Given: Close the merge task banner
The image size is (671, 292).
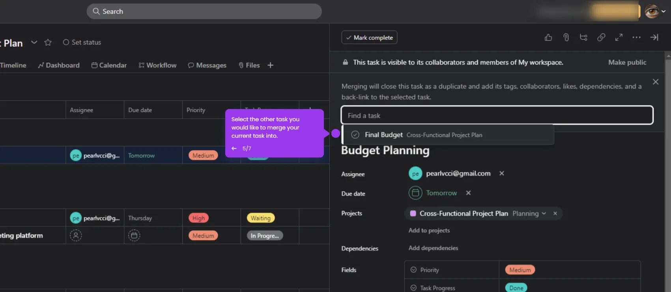Looking at the screenshot, I should point(656,82).
